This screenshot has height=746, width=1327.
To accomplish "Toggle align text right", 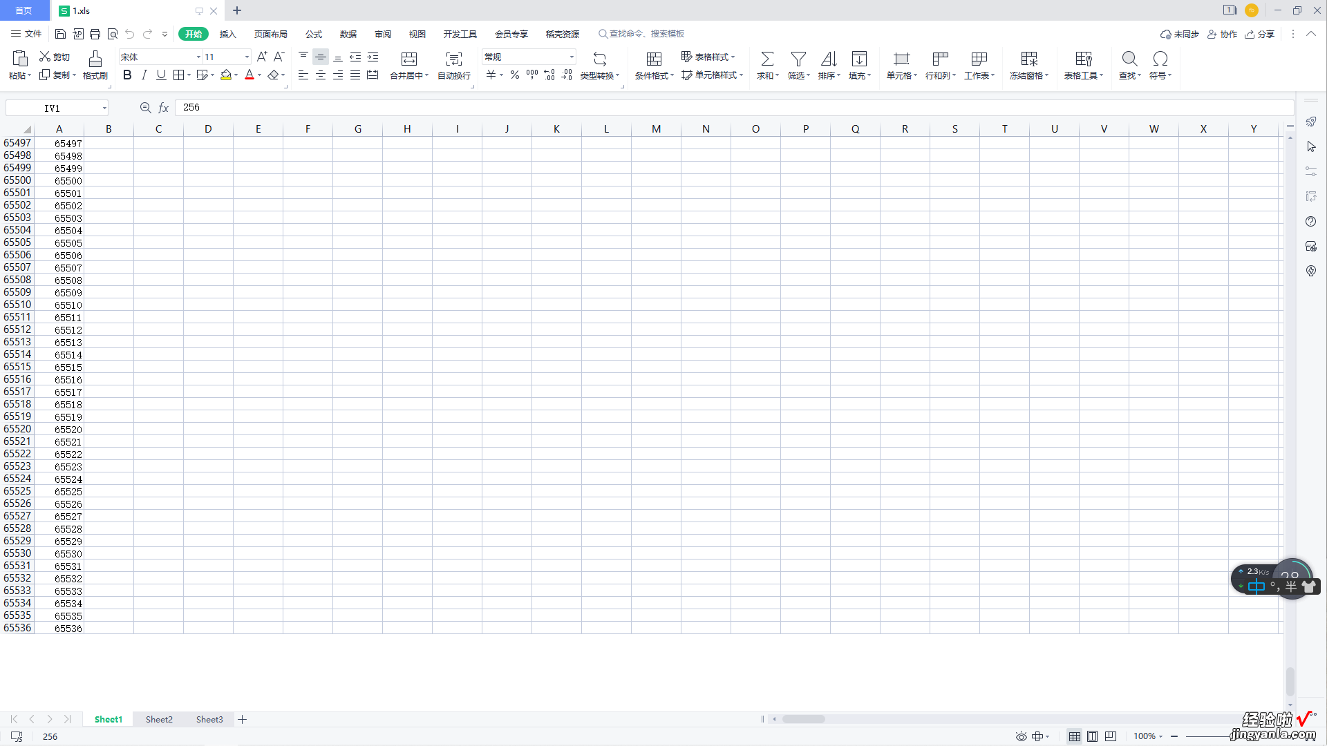I will [x=338, y=75].
